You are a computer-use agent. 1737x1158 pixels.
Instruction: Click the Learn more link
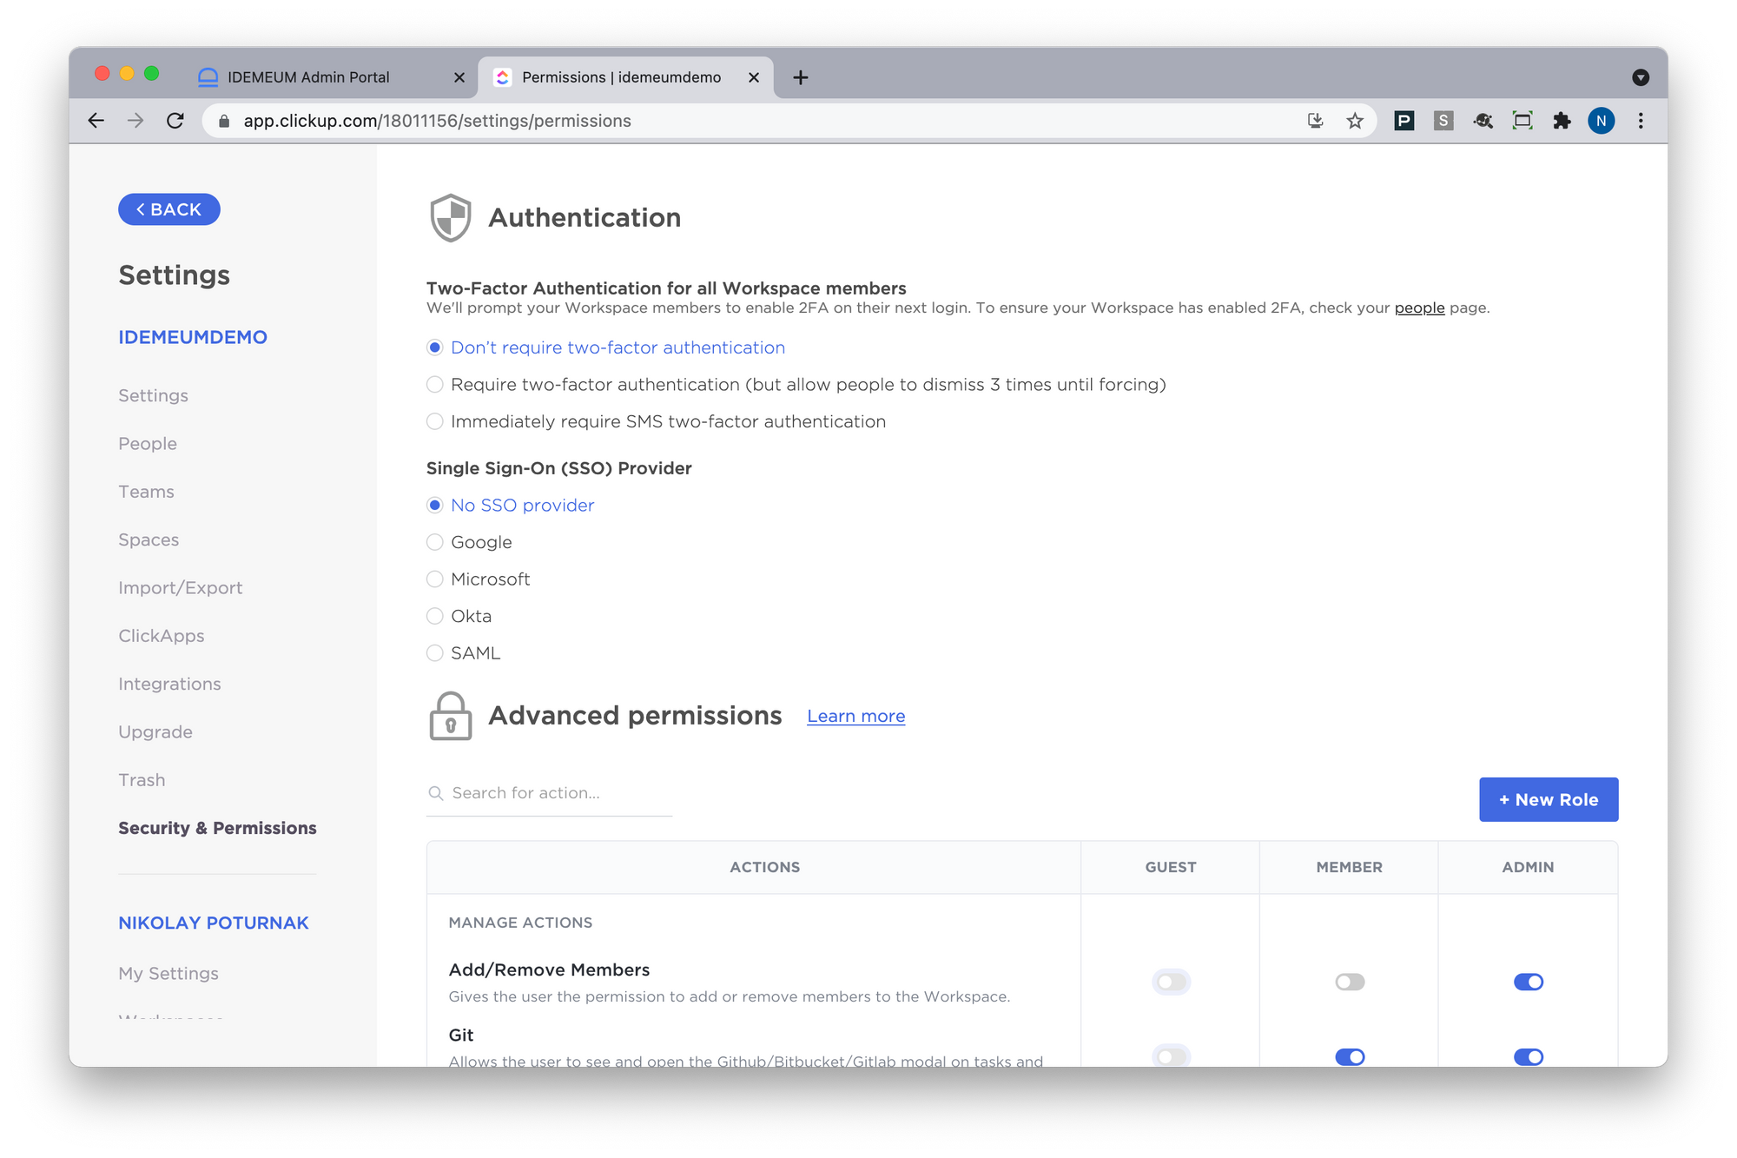click(x=855, y=717)
